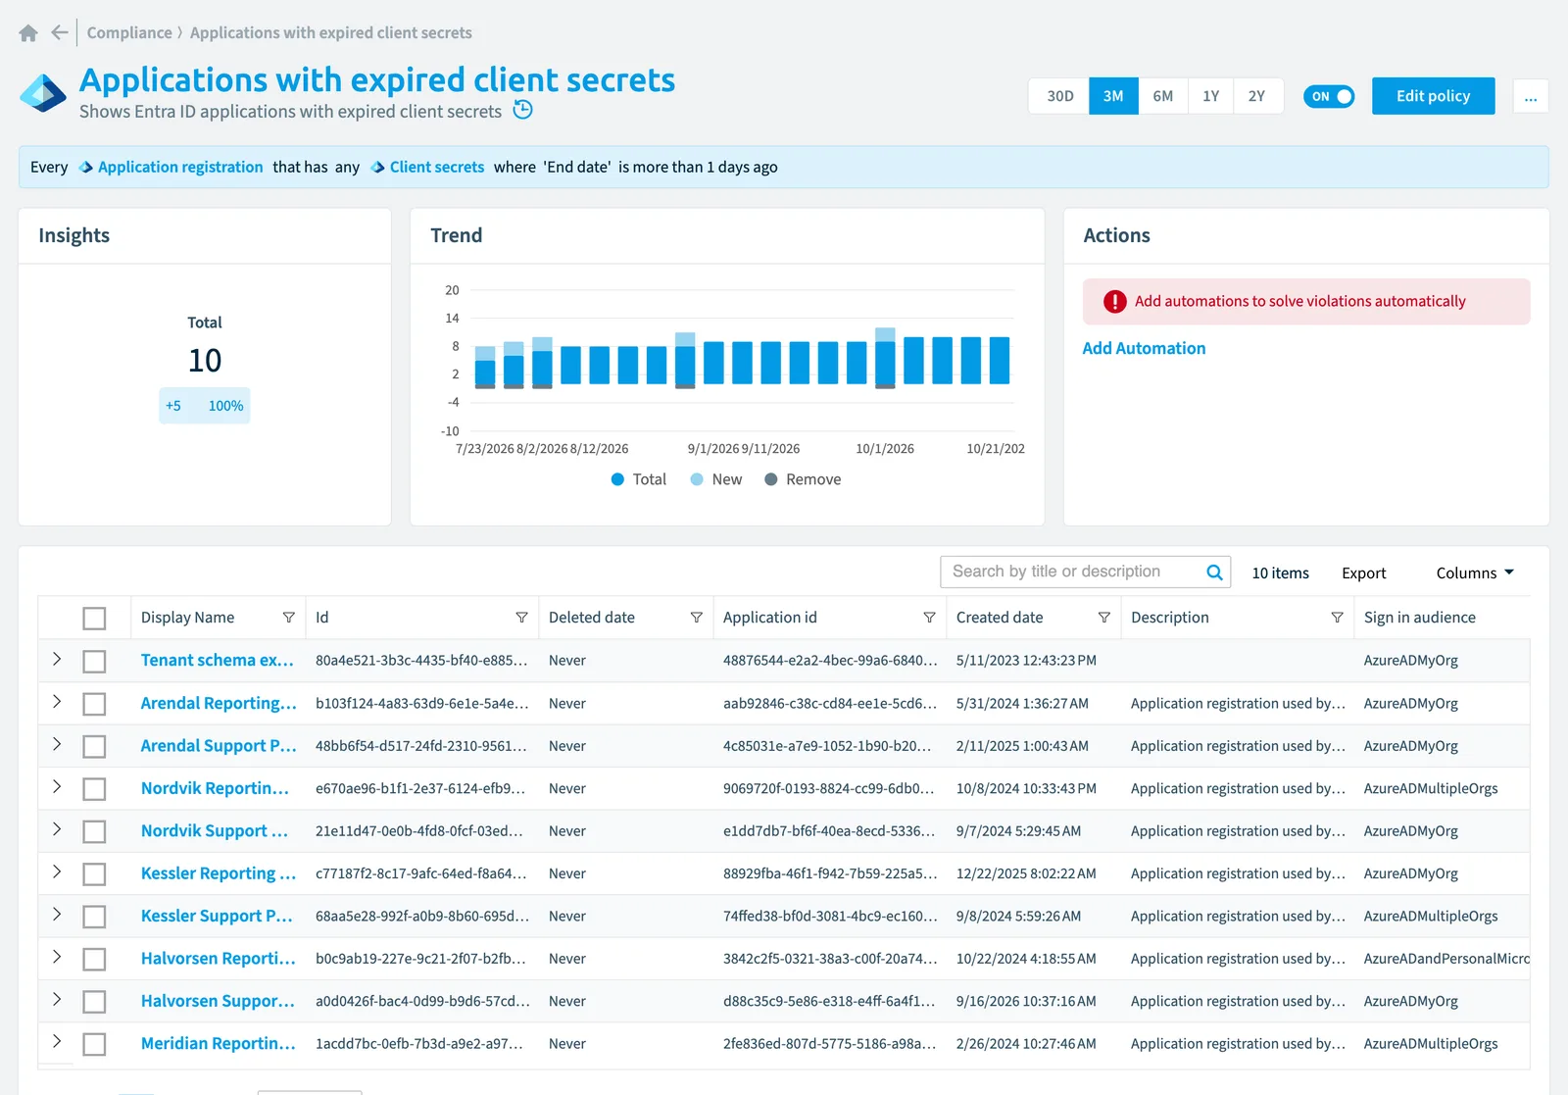
Task: Toggle the New legend series dot
Action: (697, 479)
